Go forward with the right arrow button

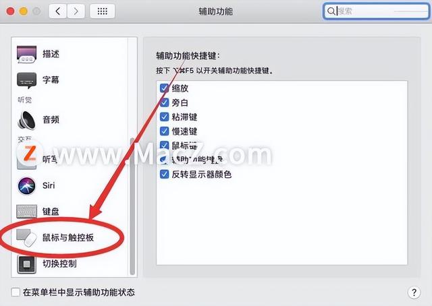(x=76, y=11)
